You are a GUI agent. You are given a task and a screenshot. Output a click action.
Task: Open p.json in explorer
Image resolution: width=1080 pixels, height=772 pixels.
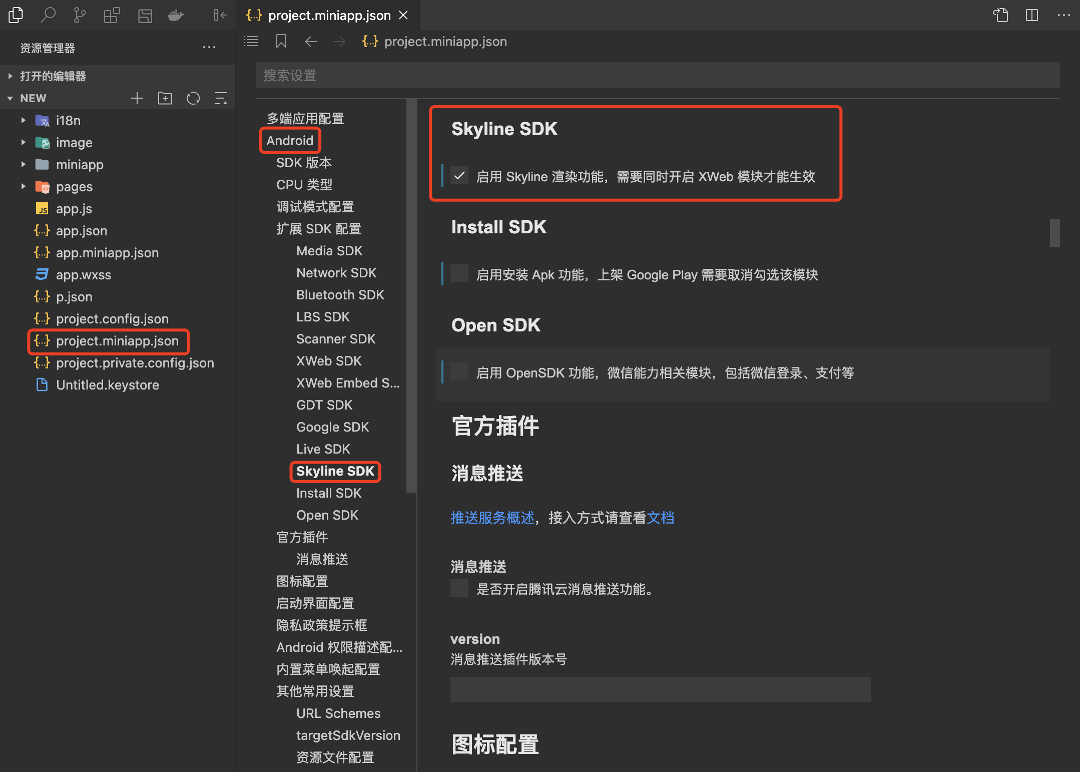[74, 297]
